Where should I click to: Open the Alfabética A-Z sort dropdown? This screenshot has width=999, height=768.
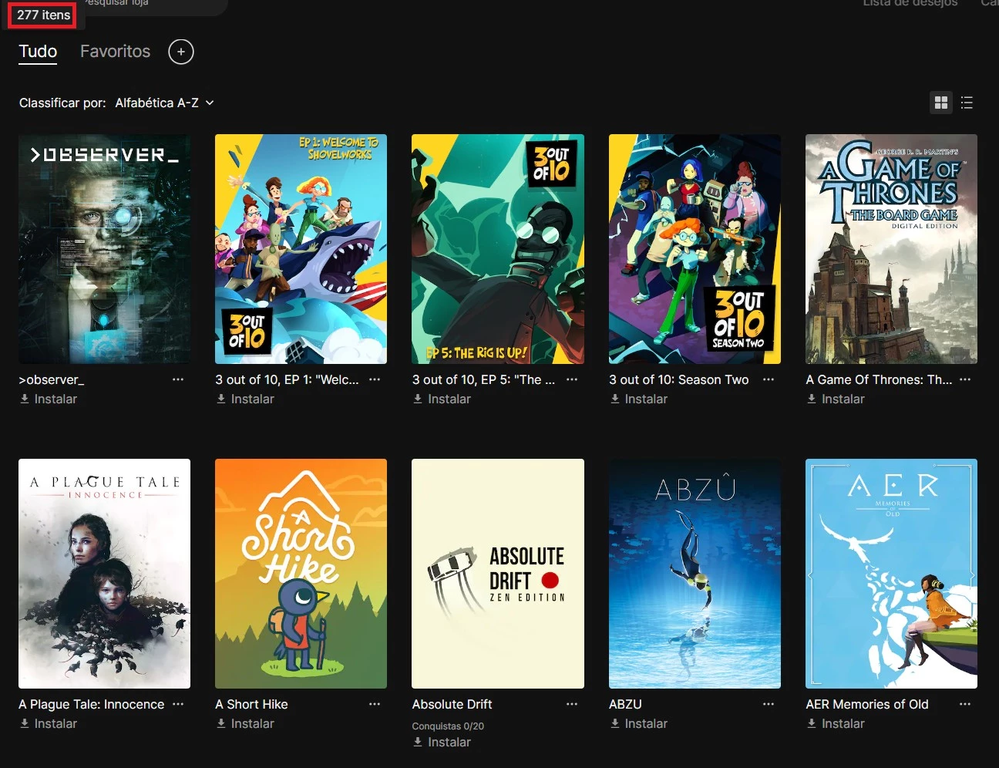(164, 103)
